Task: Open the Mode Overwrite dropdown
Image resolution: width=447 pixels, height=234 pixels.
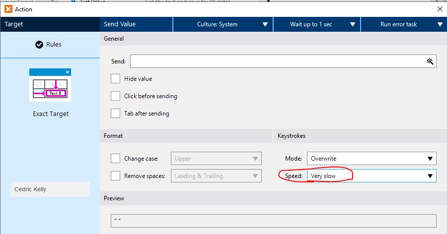Action: [x=372, y=159]
